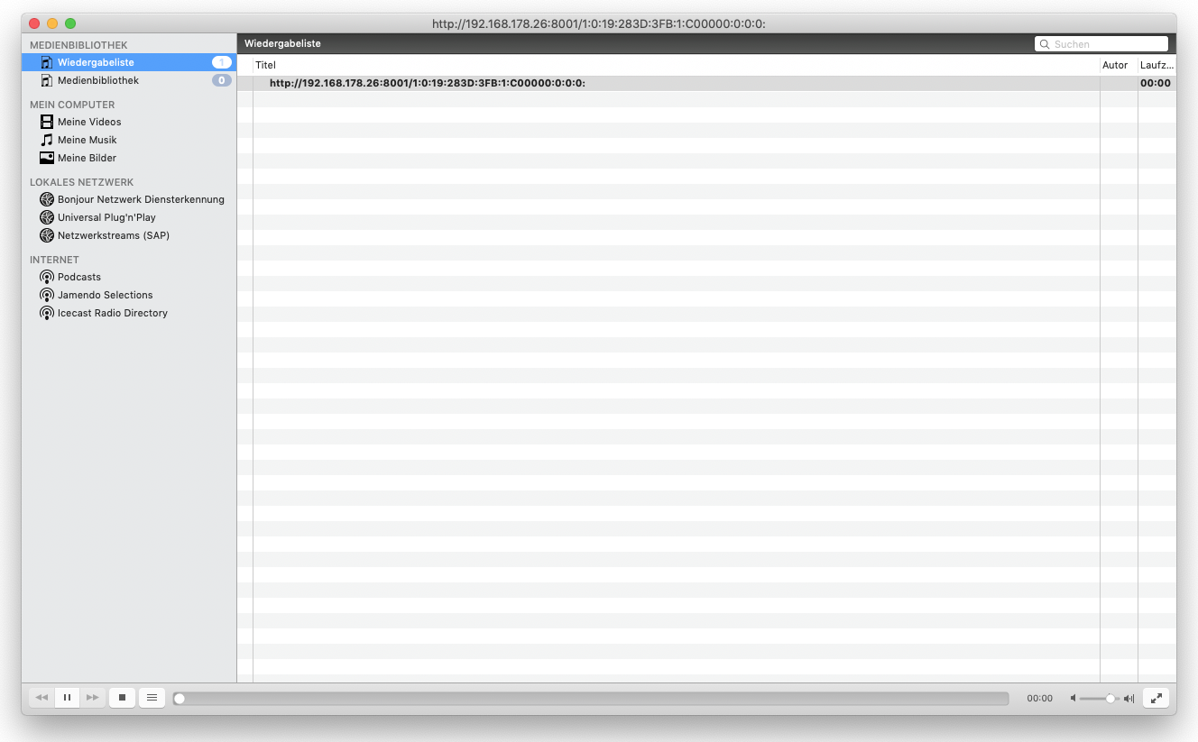Viewport: 1198px width, 742px height.
Task: Select the stream URL playlist entry
Action: pos(427,83)
